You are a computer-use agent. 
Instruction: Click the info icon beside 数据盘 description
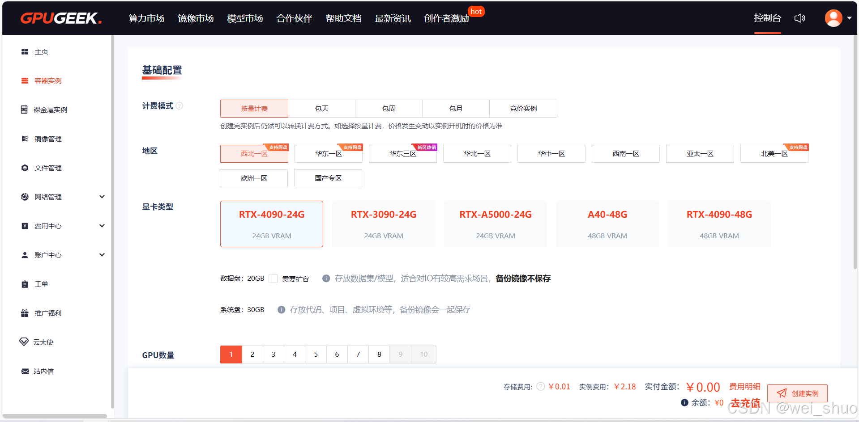pos(326,279)
